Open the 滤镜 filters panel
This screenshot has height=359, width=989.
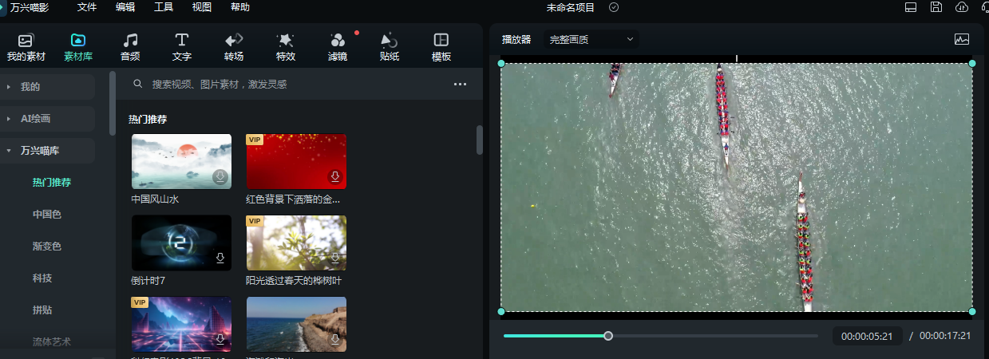(x=338, y=47)
